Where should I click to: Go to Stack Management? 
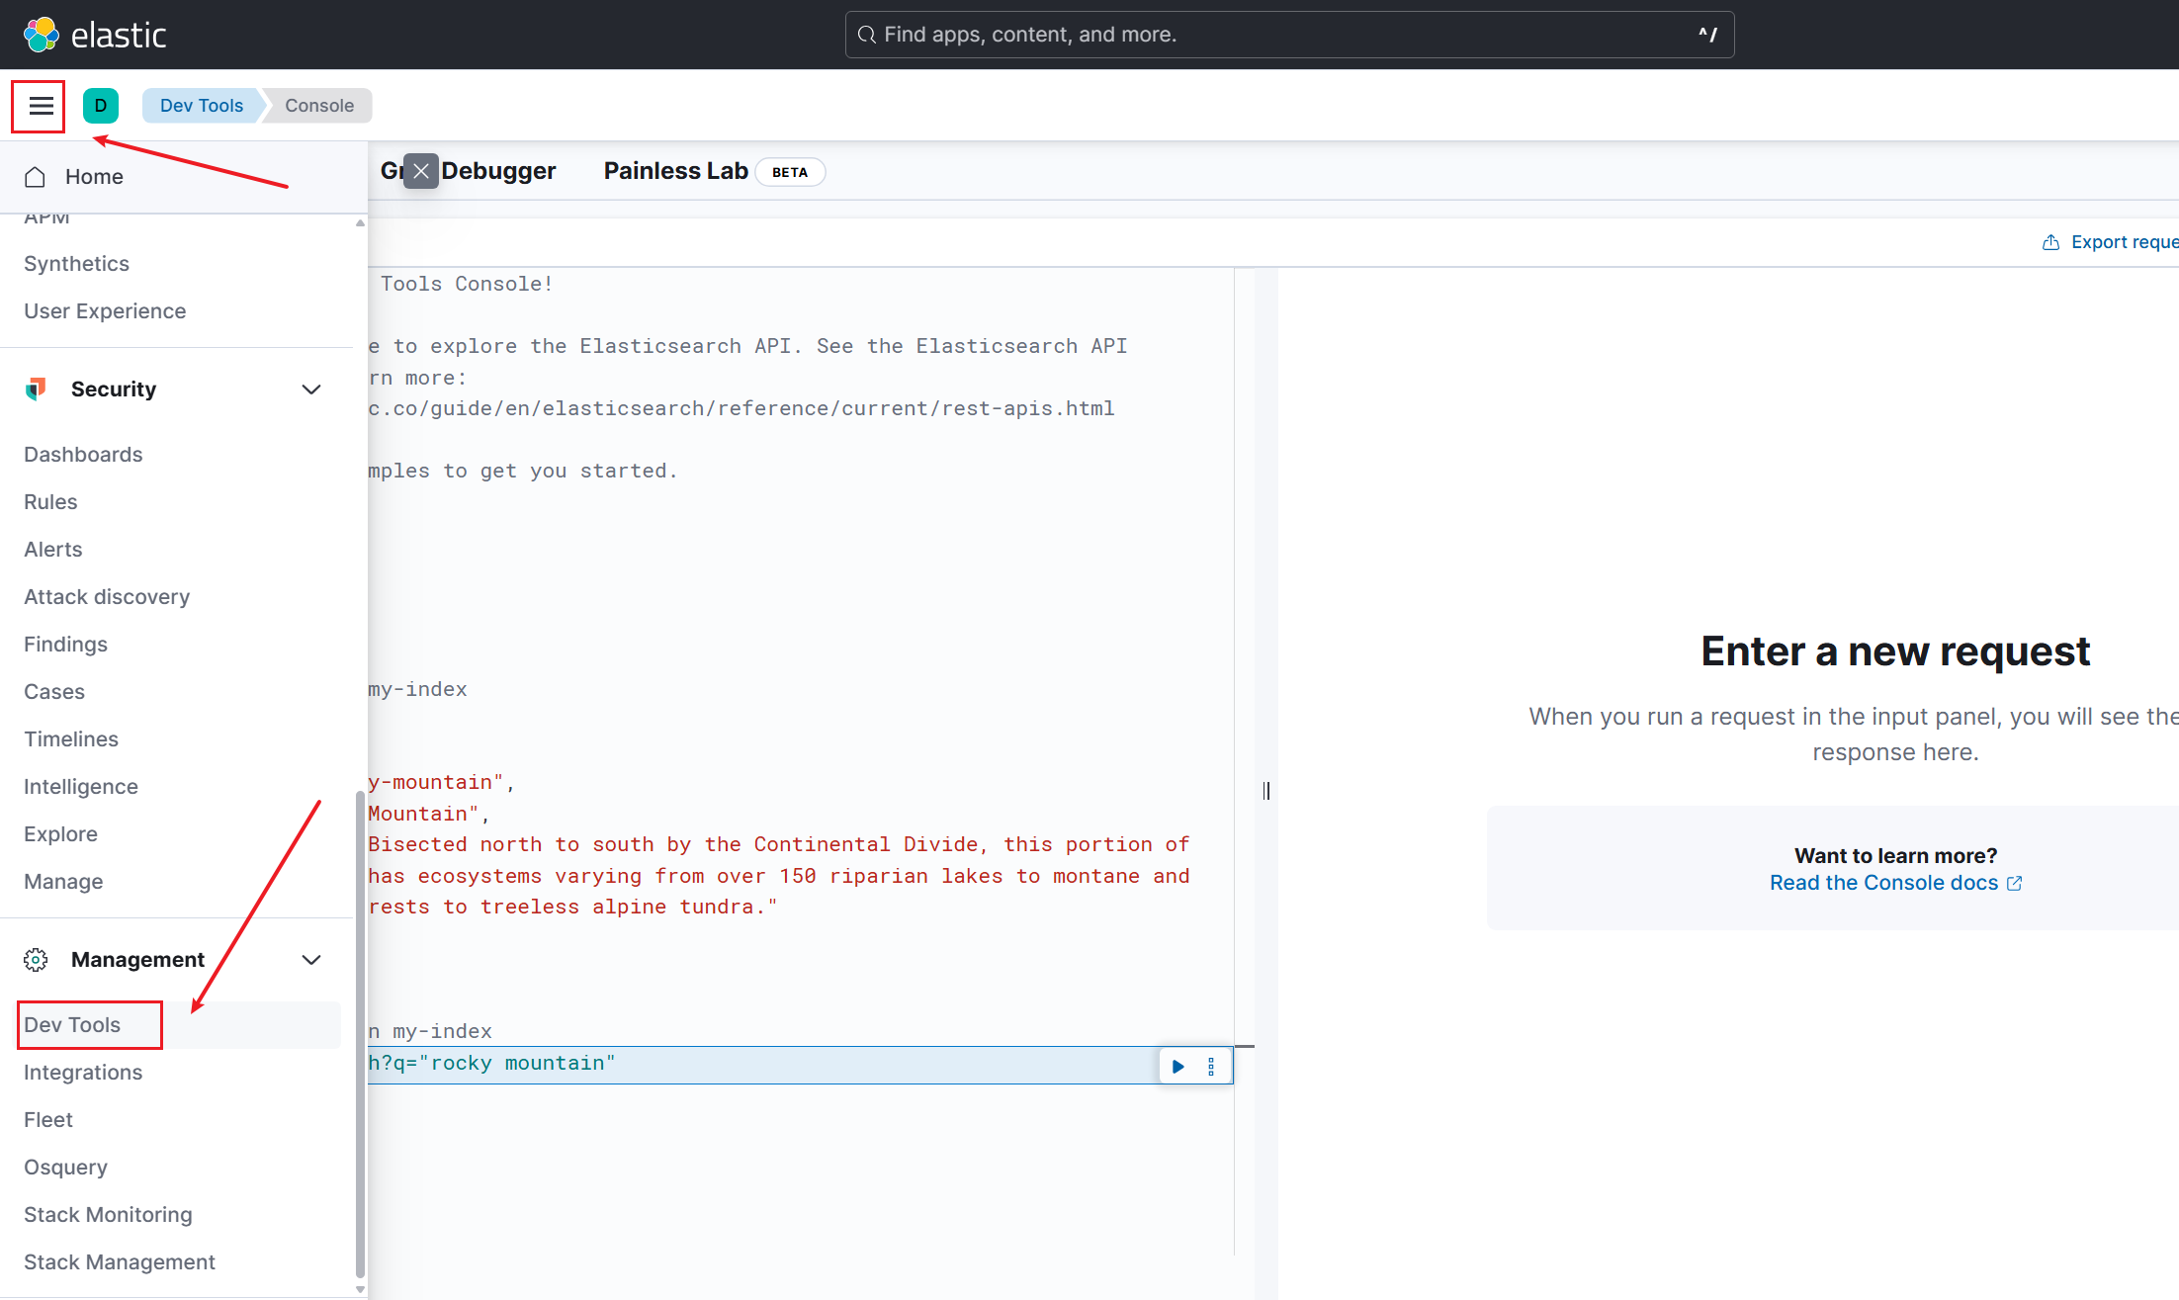[120, 1261]
